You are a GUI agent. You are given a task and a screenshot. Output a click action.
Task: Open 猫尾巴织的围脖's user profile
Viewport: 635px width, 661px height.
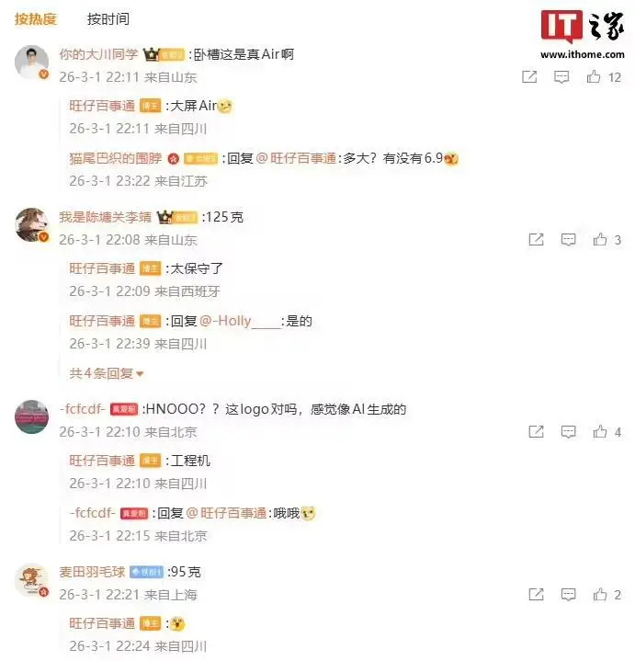116,158
